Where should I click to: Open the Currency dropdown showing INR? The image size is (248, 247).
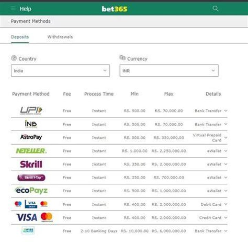(x=169, y=71)
